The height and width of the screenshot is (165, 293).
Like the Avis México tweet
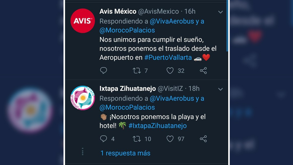click(170, 71)
